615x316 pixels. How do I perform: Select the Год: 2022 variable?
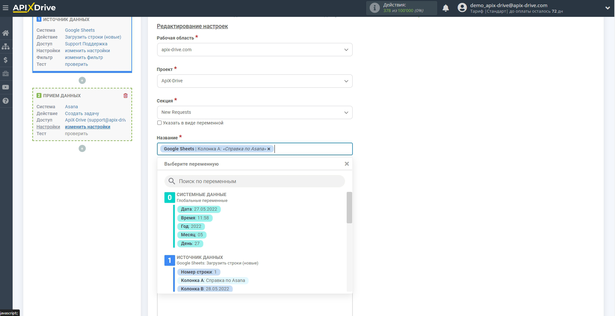[x=191, y=227]
